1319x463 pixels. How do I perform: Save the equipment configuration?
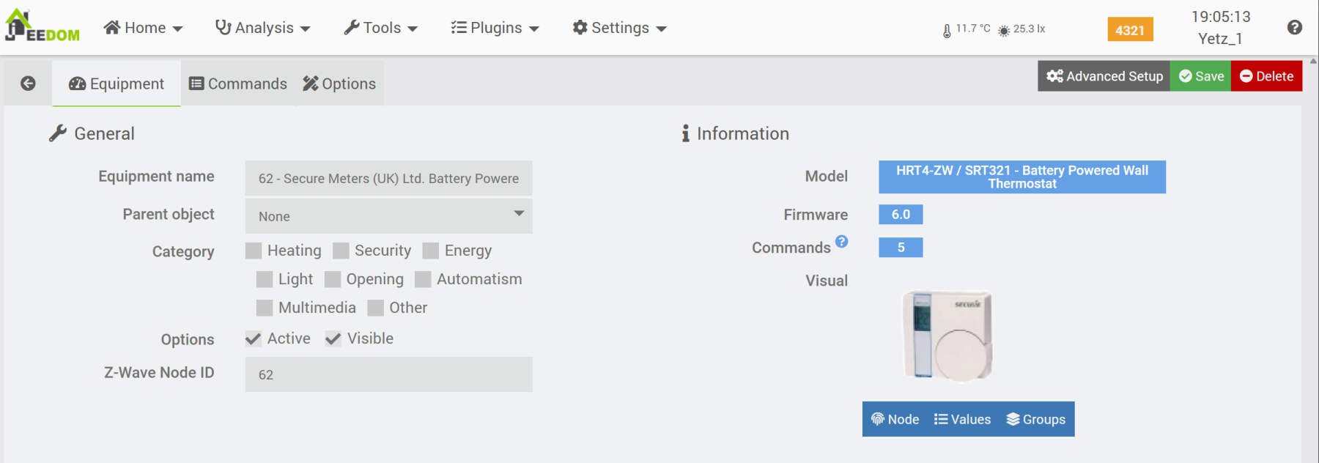(x=1200, y=76)
